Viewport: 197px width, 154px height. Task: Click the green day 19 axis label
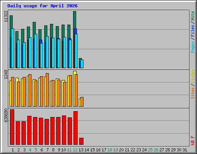point(115,150)
